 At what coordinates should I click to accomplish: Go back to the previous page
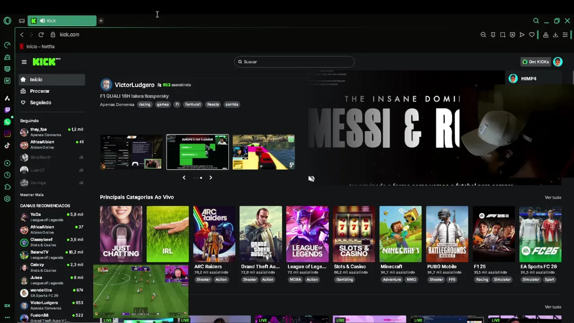pos(22,35)
